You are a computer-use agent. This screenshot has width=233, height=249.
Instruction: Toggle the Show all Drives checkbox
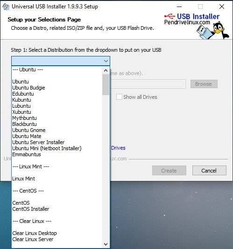pos(119,97)
